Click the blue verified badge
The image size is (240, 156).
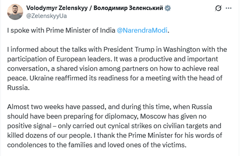[167, 8]
